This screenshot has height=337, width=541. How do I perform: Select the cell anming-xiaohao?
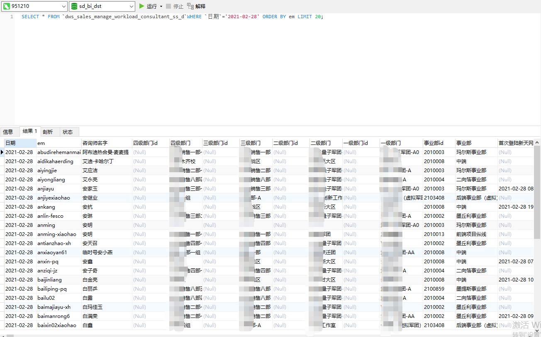(x=59, y=234)
